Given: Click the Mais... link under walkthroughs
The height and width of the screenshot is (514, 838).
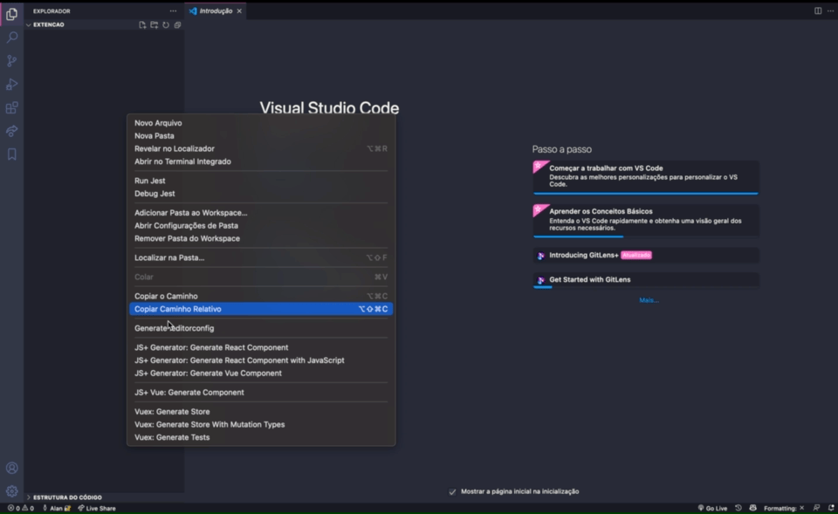Looking at the screenshot, I should [x=649, y=300].
